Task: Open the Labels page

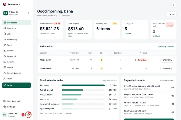Action: coord(17,67)
